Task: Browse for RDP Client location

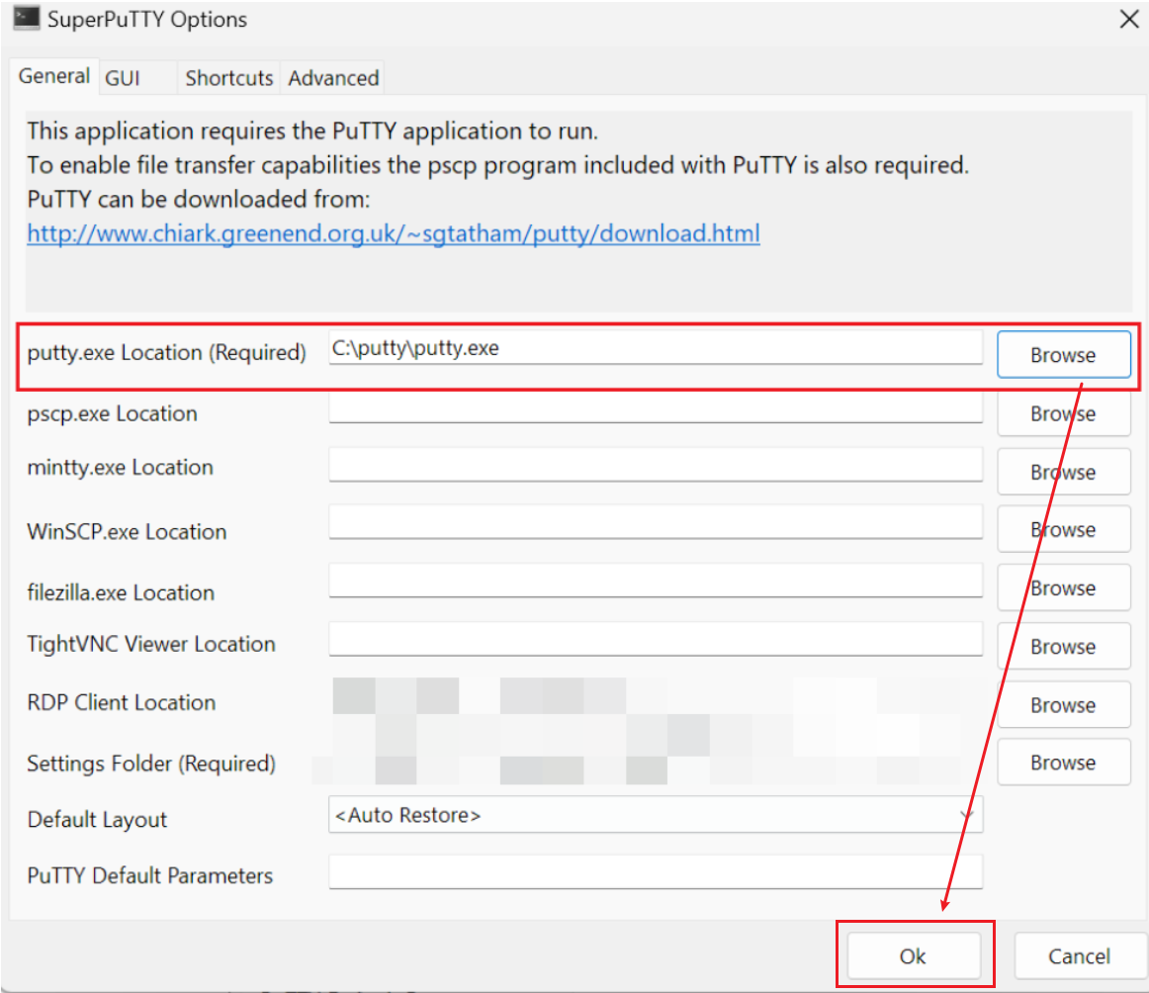Action: tap(1063, 705)
